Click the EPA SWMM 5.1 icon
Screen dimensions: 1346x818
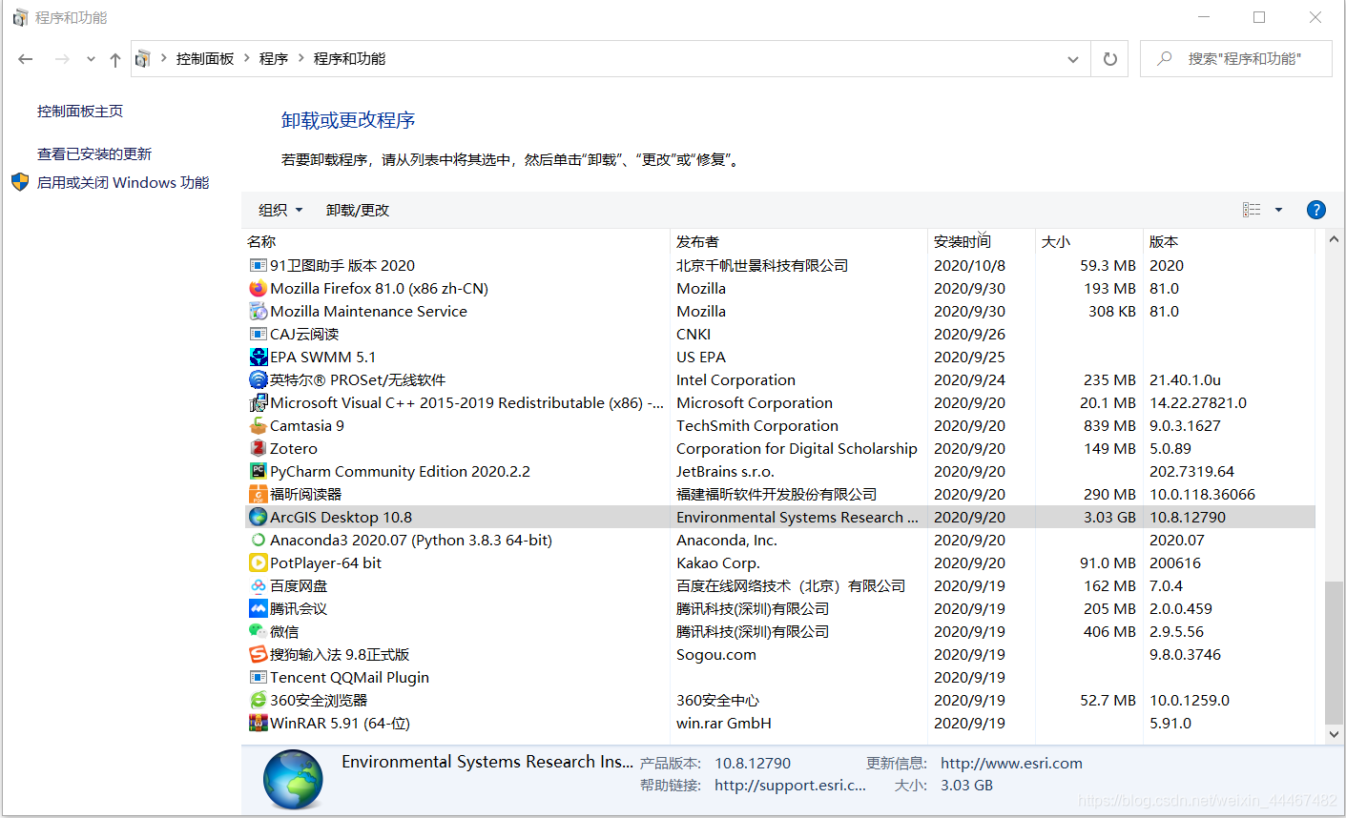coord(258,357)
